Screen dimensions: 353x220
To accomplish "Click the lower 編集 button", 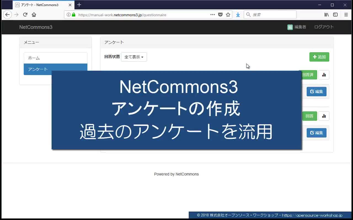I will click(x=317, y=133).
